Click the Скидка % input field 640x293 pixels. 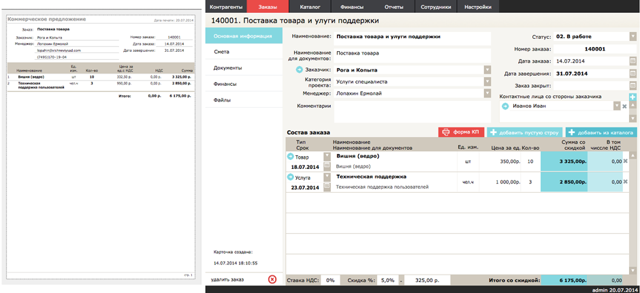(x=387, y=280)
